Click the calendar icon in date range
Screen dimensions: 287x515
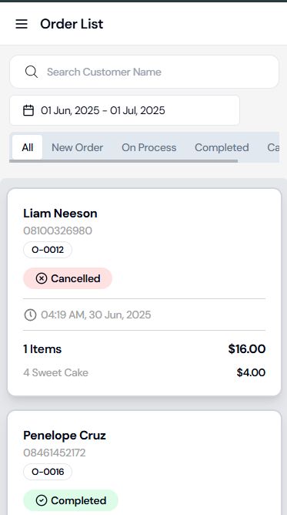tap(28, 110)
